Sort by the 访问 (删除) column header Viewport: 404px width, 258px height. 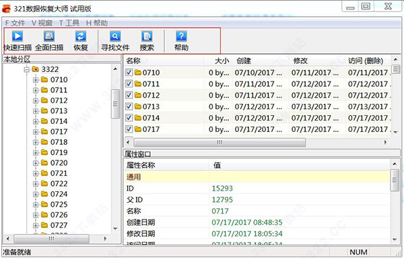click(x=368, y=61)
